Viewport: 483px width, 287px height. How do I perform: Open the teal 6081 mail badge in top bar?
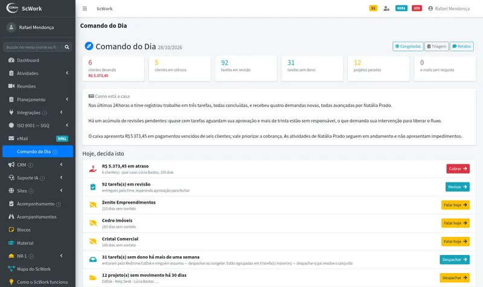(401, 8)
